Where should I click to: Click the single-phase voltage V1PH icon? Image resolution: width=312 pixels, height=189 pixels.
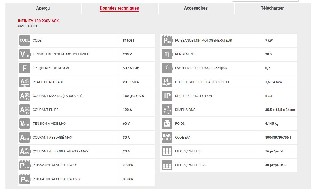25,54
